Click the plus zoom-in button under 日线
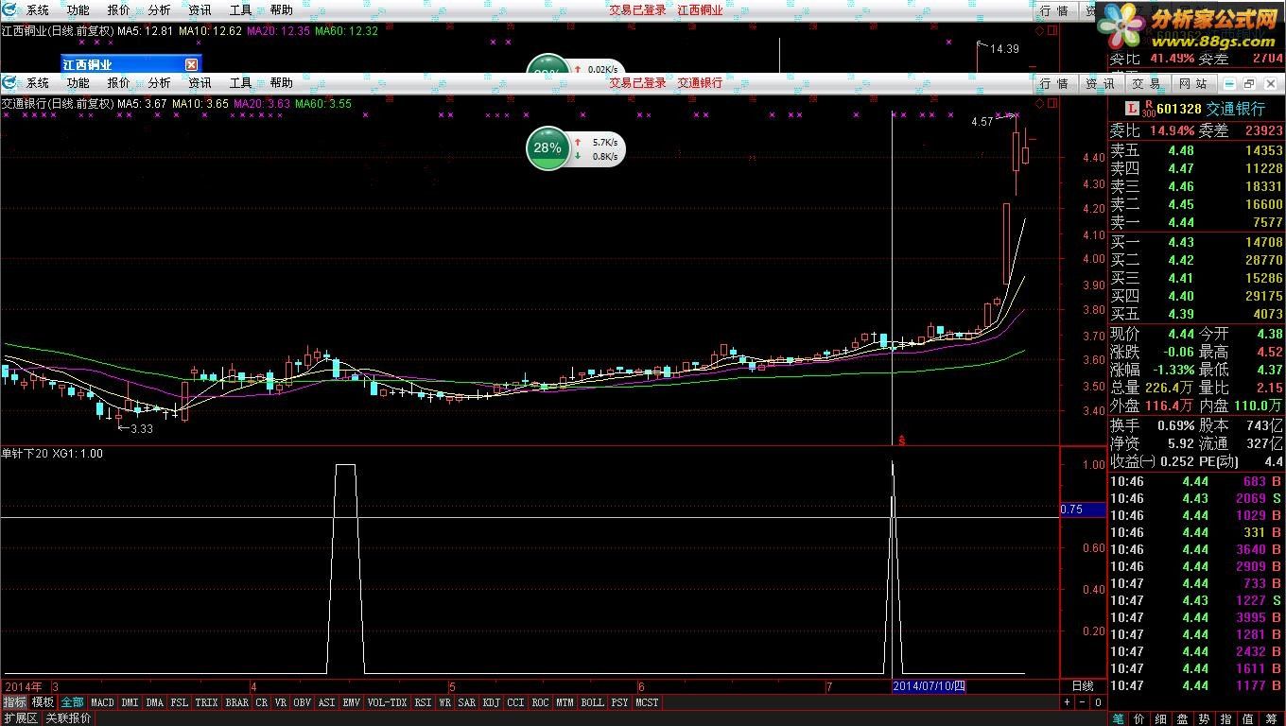Image resolution: width=1286 pixels, height=726 pixels. tap(1068, 702)
